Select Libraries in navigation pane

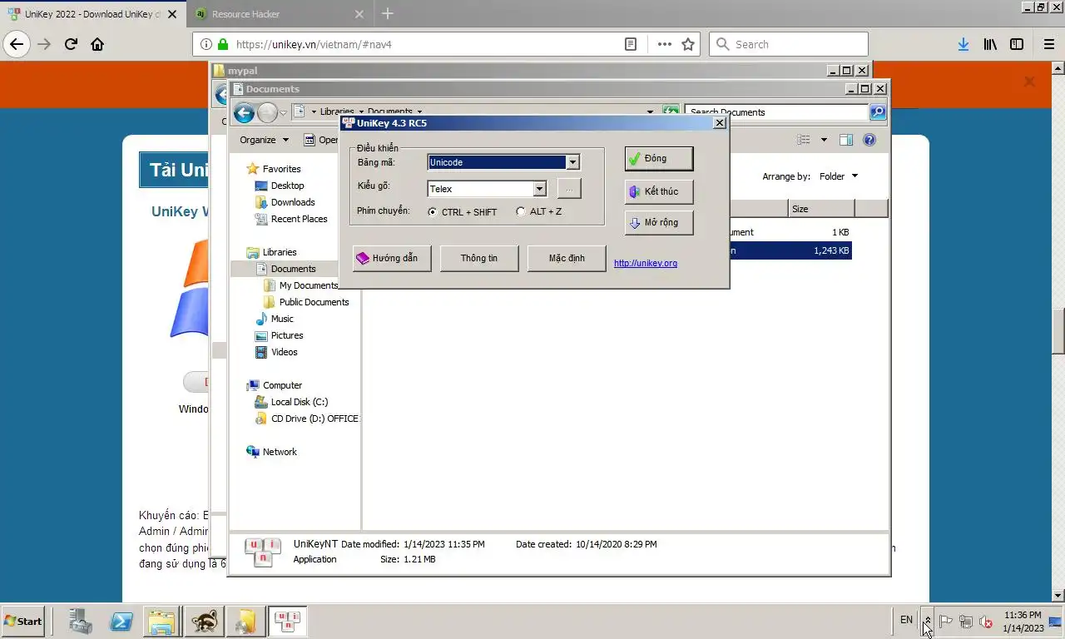tap(272, 252)
